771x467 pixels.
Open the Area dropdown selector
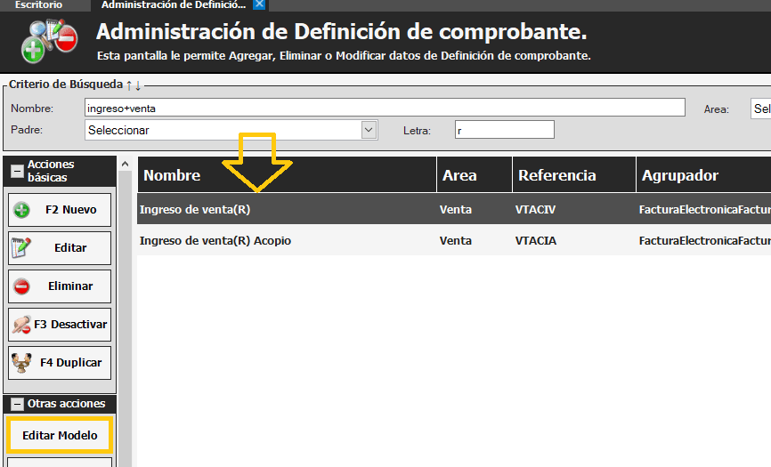(760, 109)
